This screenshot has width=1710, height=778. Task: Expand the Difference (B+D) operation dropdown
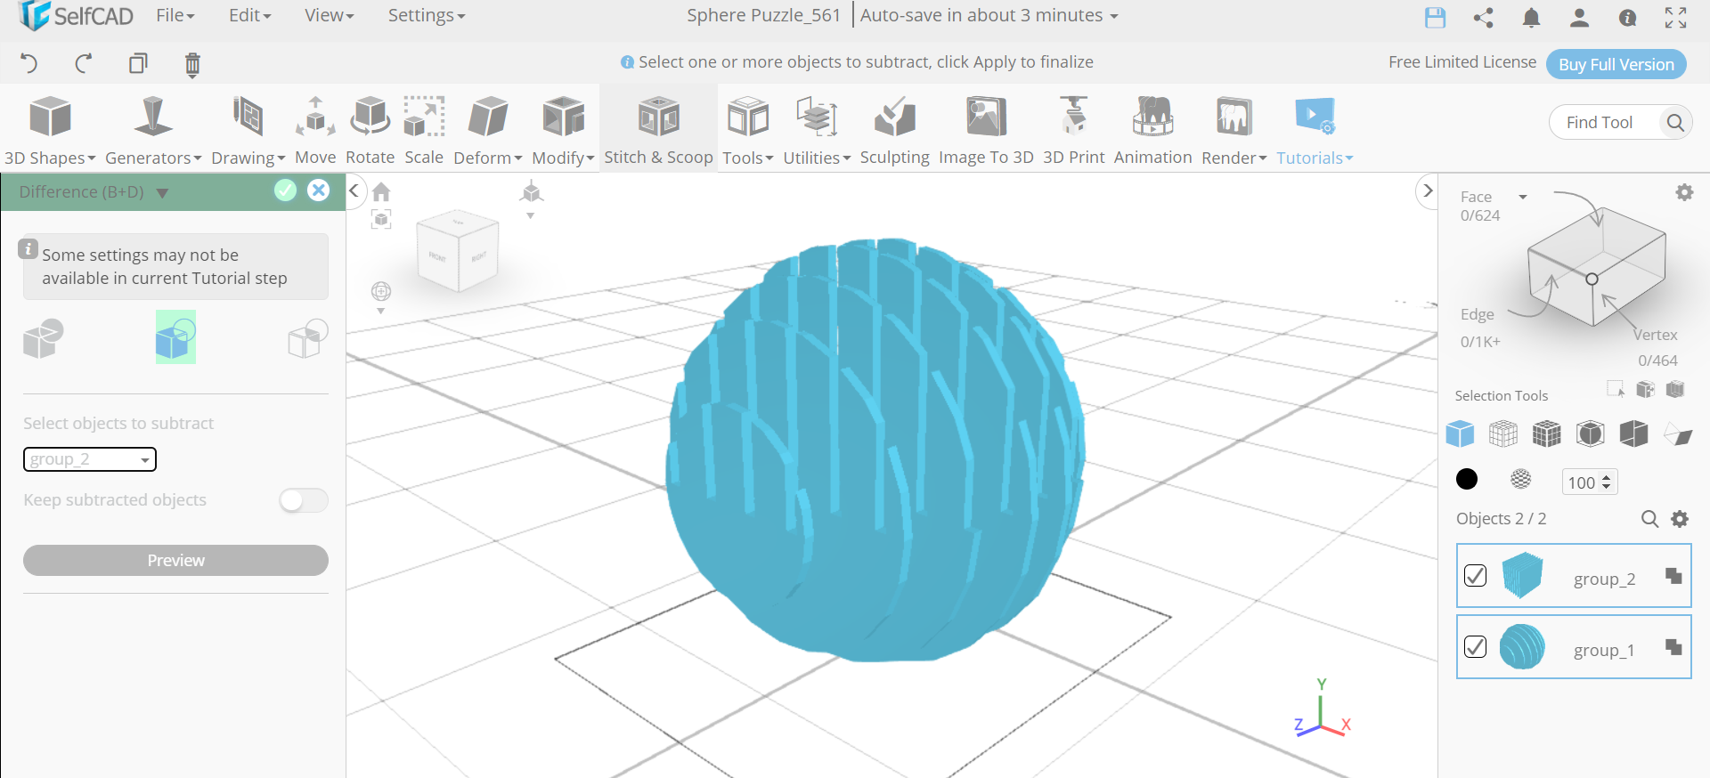point(162,193)
